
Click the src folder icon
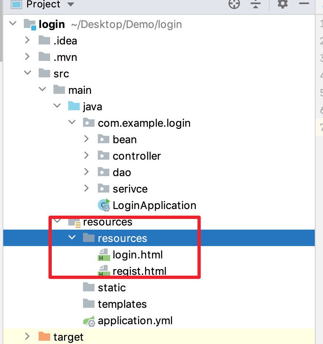click(44, 73)
